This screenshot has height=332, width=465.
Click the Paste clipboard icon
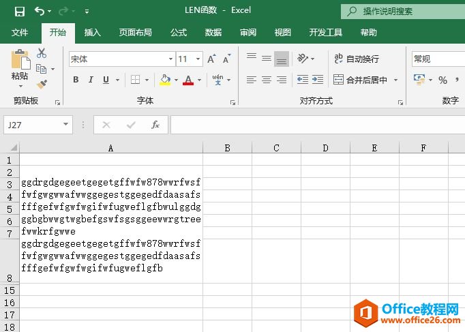(x=20, y=59)
